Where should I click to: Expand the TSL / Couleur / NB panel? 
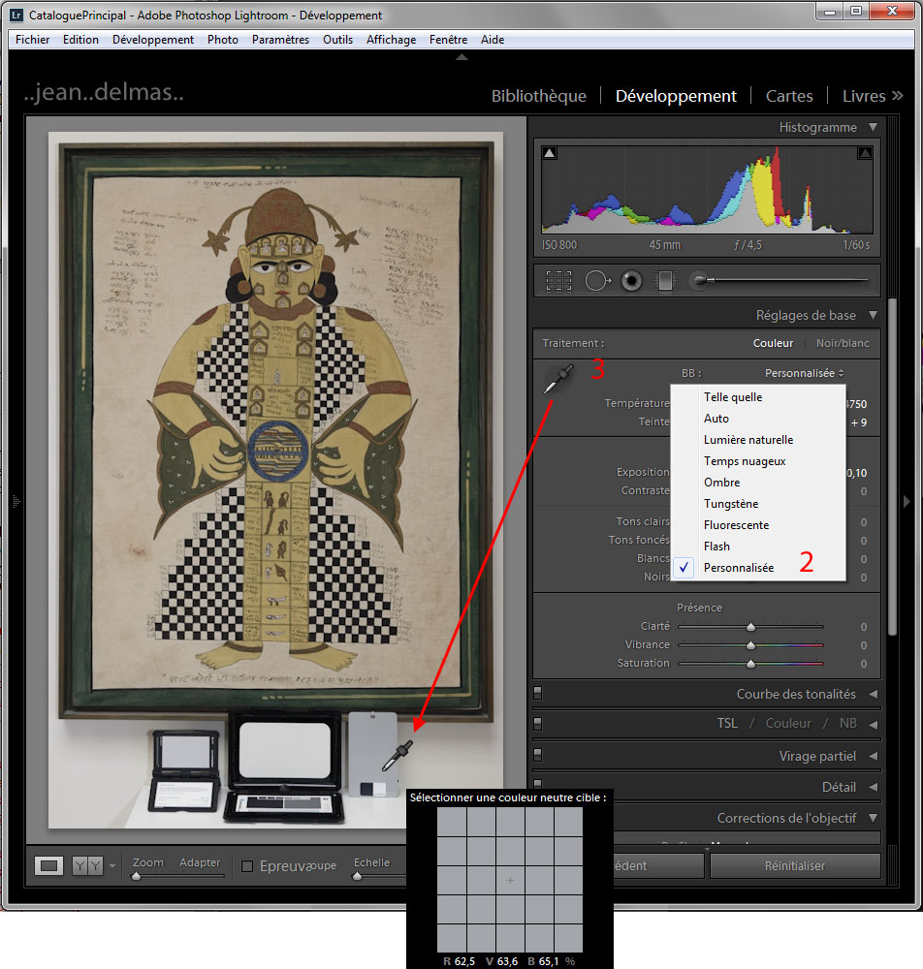[x=874, y=724]
